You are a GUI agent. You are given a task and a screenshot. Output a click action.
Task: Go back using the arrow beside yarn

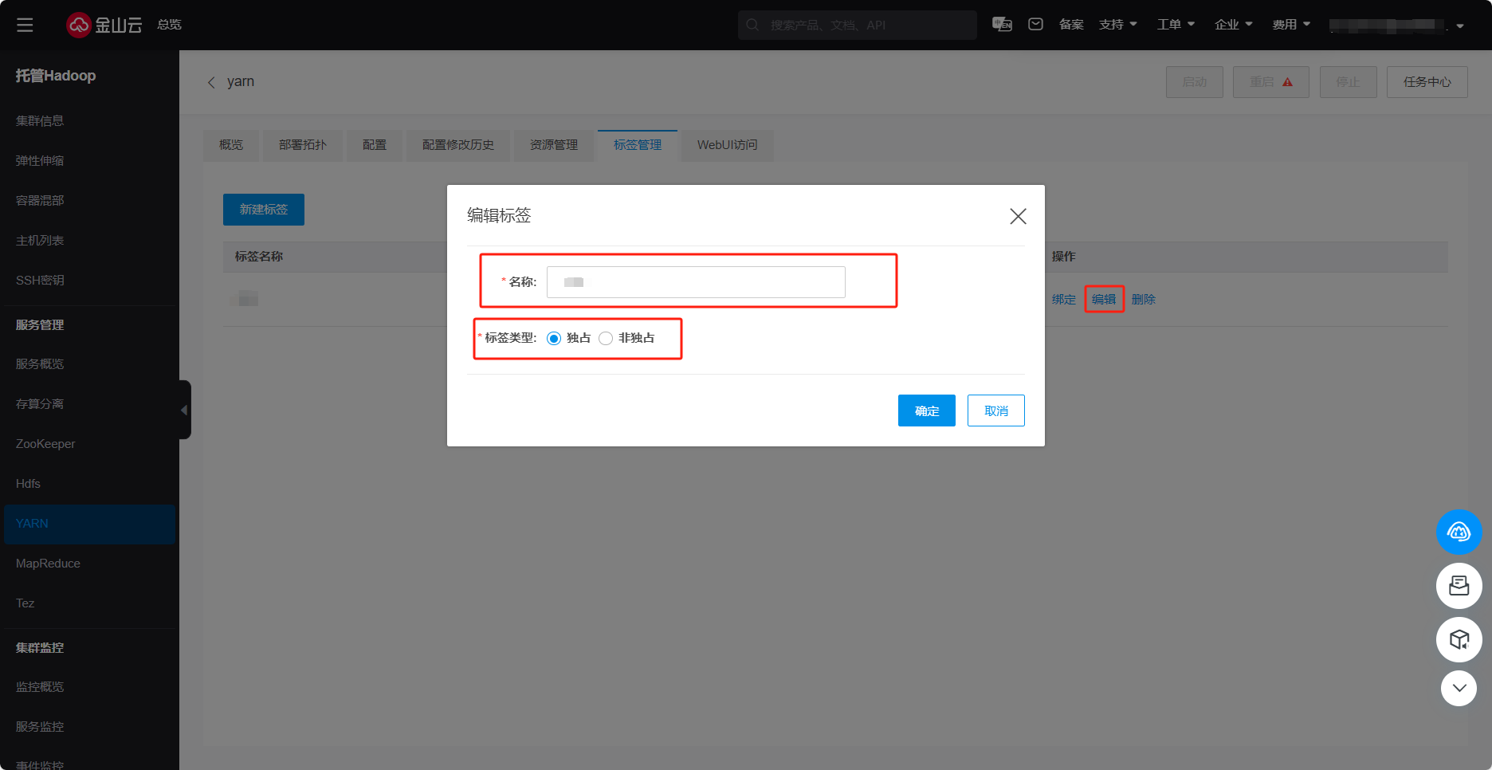(x=211, y=82)
